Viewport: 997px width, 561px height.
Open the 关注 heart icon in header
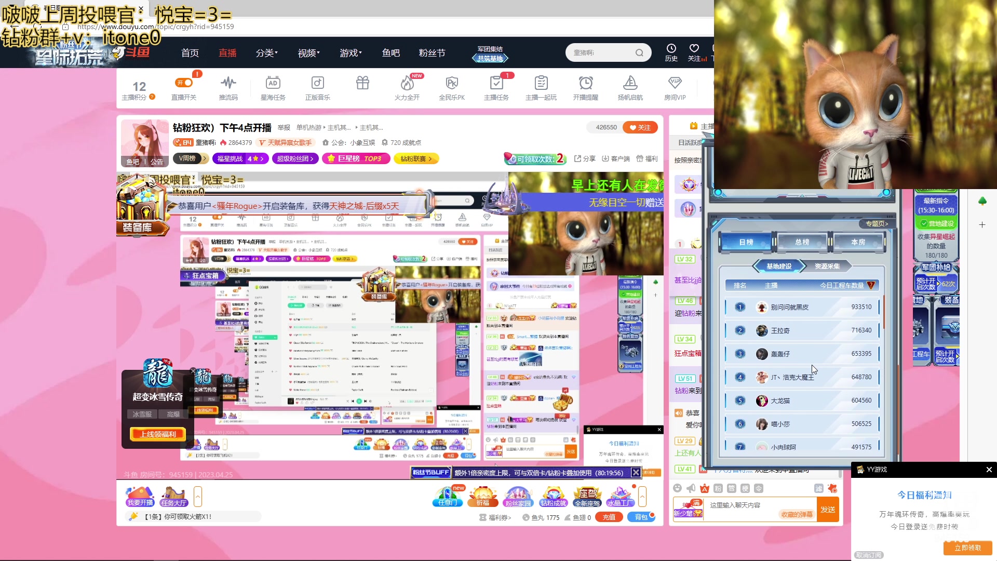point(694,48)
